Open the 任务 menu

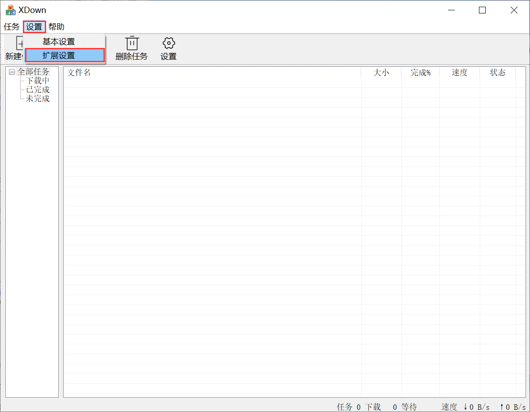pyautogui.click(x=11, y=26)
